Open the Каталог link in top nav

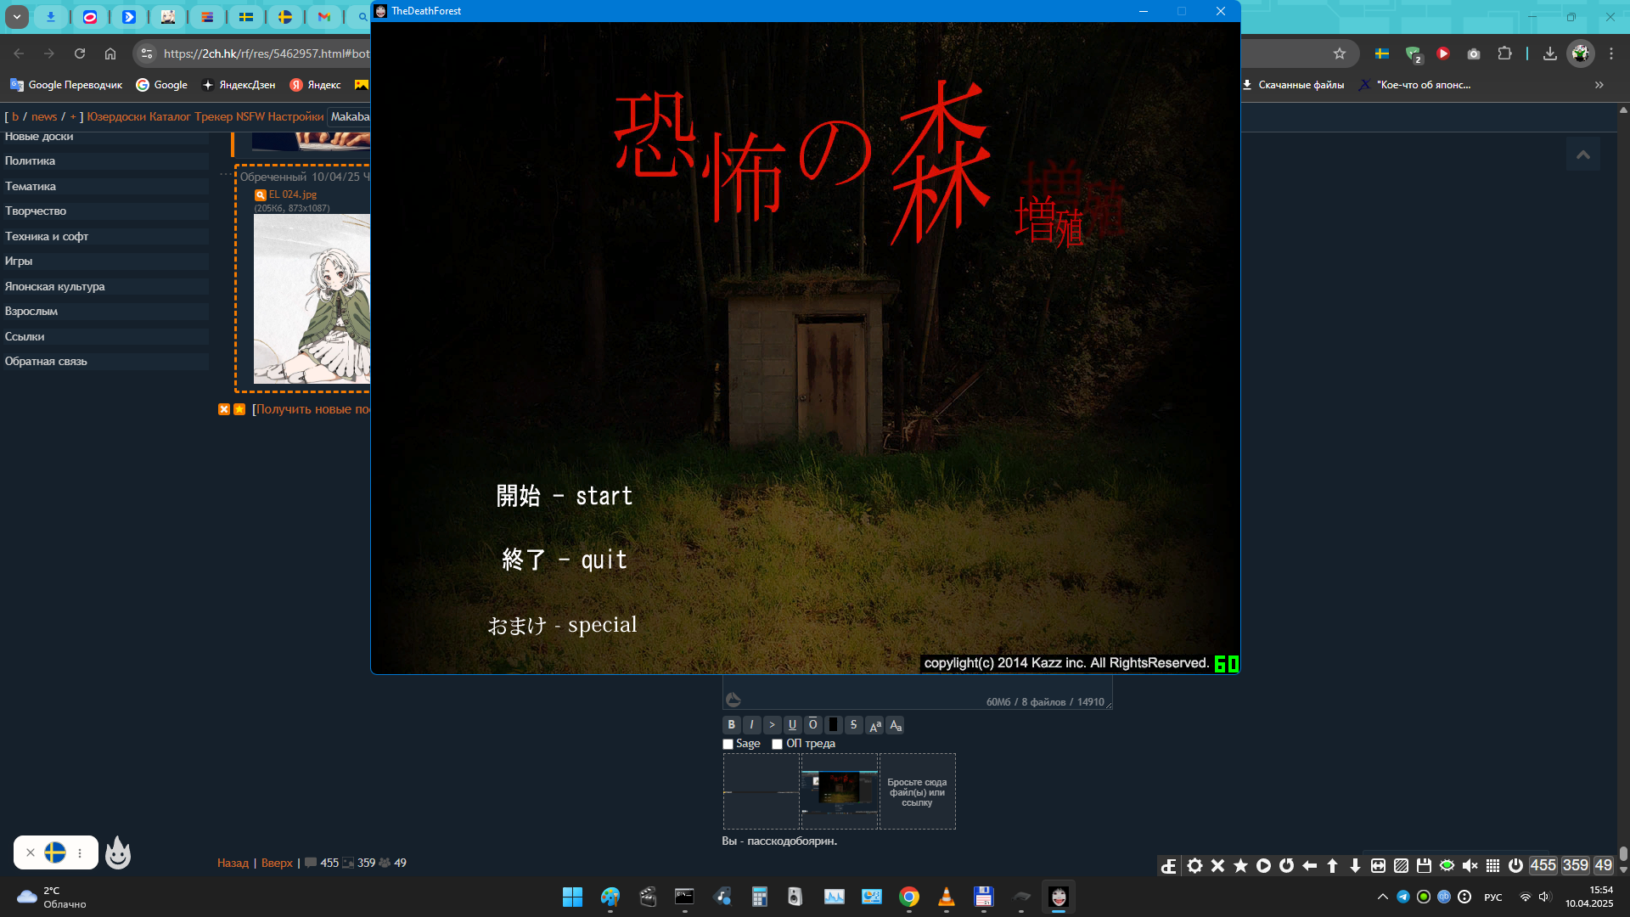click(170, 116)
